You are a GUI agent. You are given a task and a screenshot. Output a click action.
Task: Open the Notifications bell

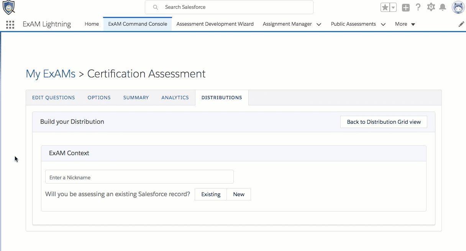tap(443, 7)
